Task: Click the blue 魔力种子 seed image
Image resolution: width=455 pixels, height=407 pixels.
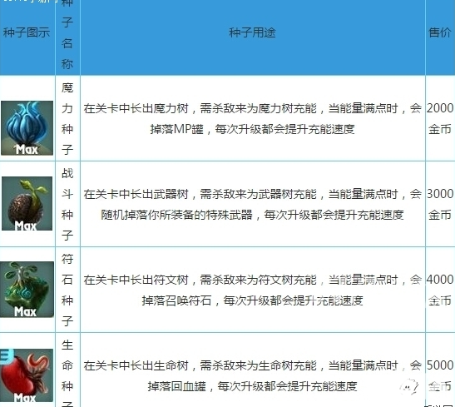Action: [27, 128]
